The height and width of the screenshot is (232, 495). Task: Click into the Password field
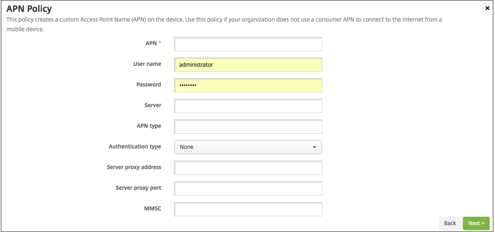coord(248,85)
